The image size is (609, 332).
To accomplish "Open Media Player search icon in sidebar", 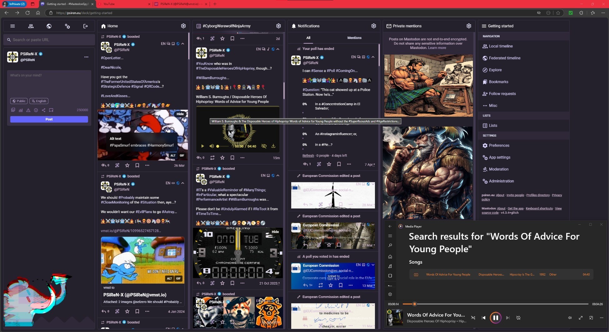I will 390,246.
